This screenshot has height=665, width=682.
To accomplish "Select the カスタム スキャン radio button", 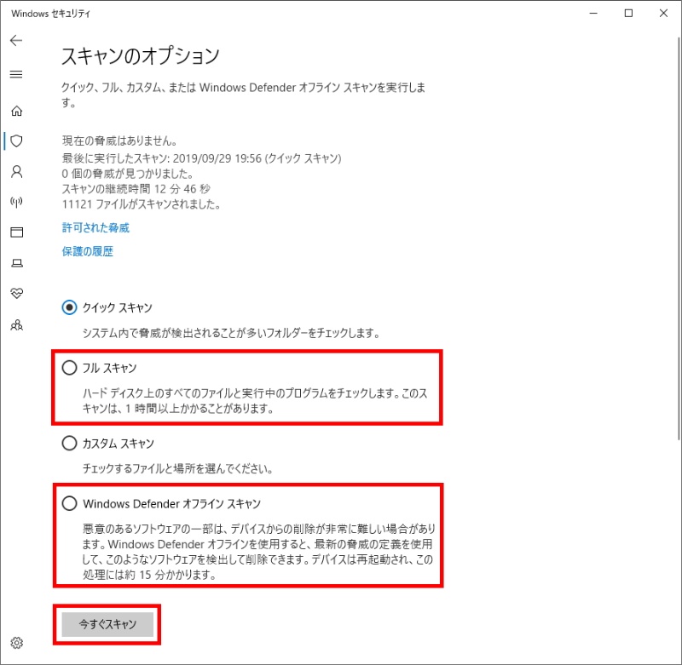I will [x=70, y=444].
